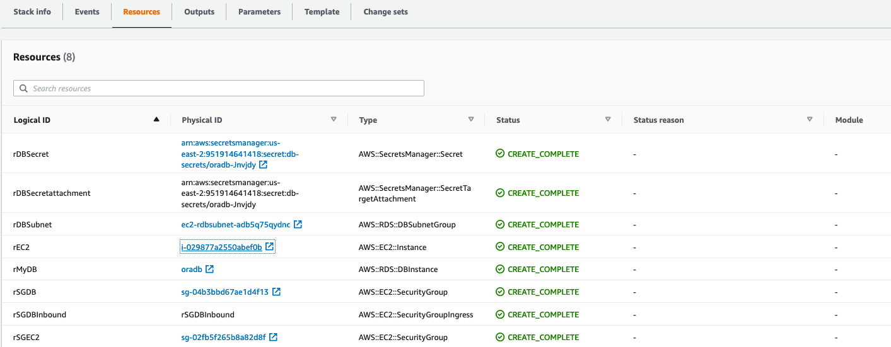
Task: Open external link icon next to ec2-rdbsubnet
Action: click(x=298, y=224)
